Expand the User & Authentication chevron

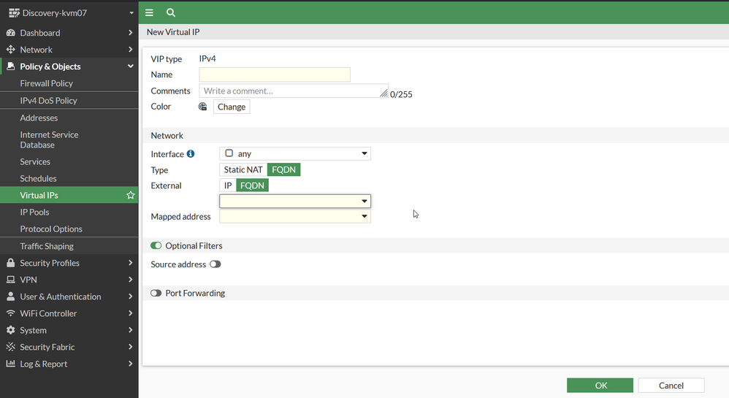point(130,296)
